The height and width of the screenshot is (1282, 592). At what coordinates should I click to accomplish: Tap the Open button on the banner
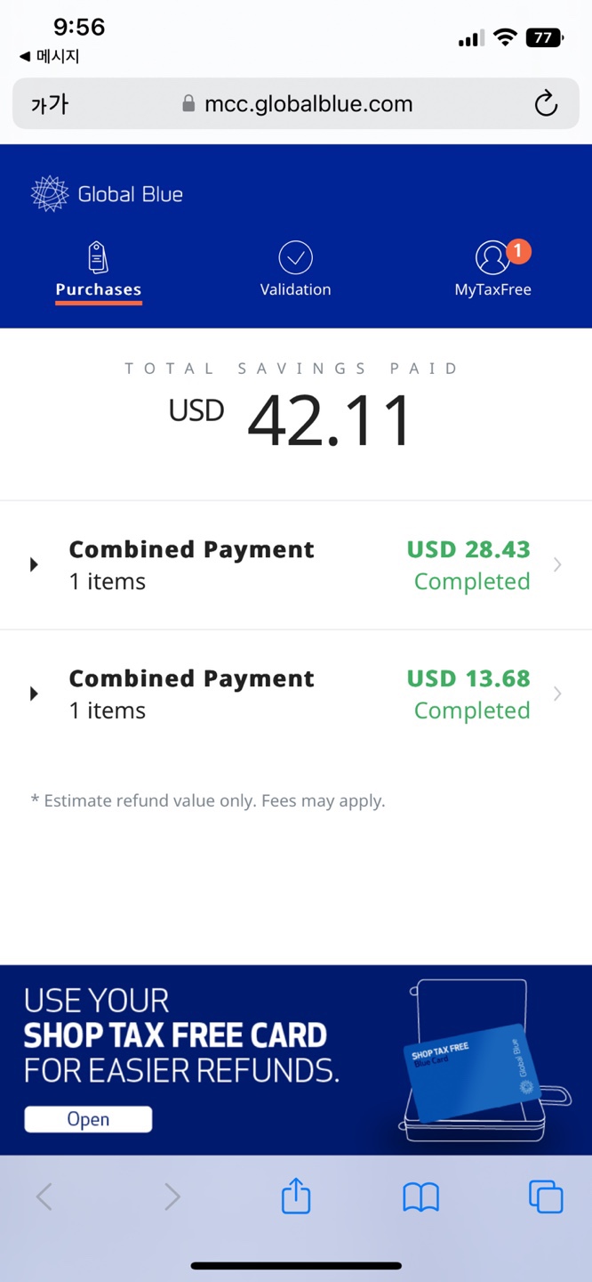point(88,1119)
